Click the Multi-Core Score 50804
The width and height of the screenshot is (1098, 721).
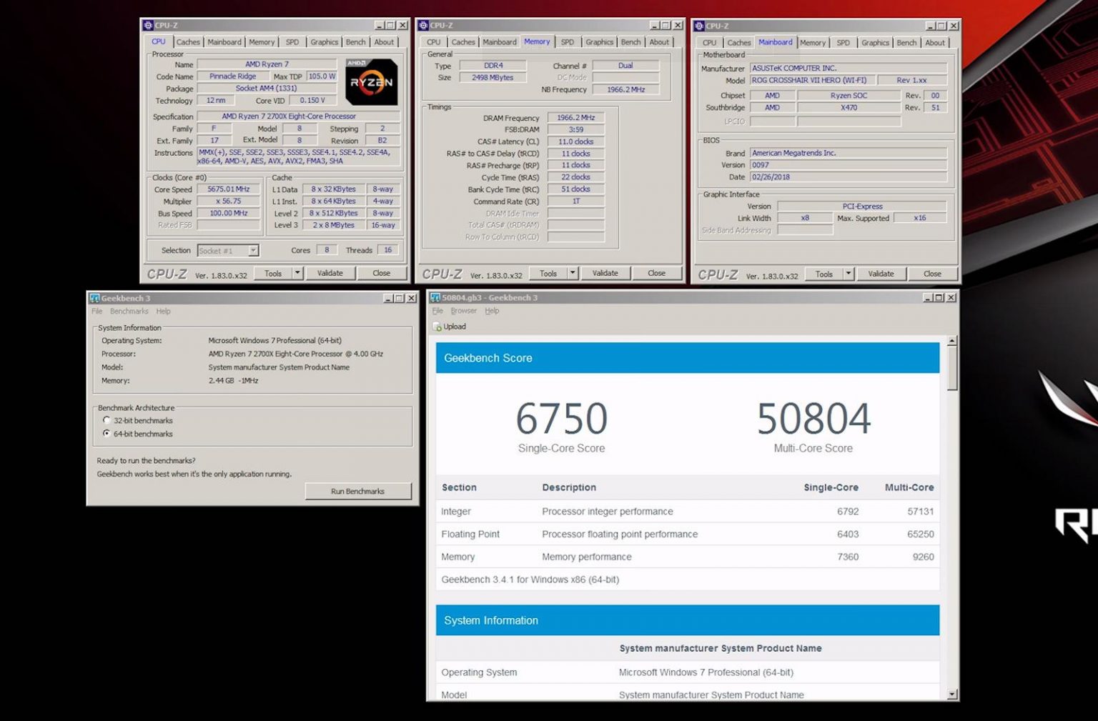[813, 419]
